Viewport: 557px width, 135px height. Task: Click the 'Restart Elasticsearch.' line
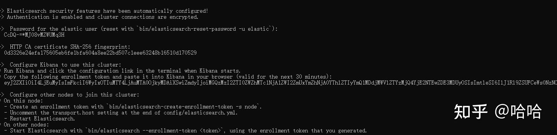pos(42,119)
